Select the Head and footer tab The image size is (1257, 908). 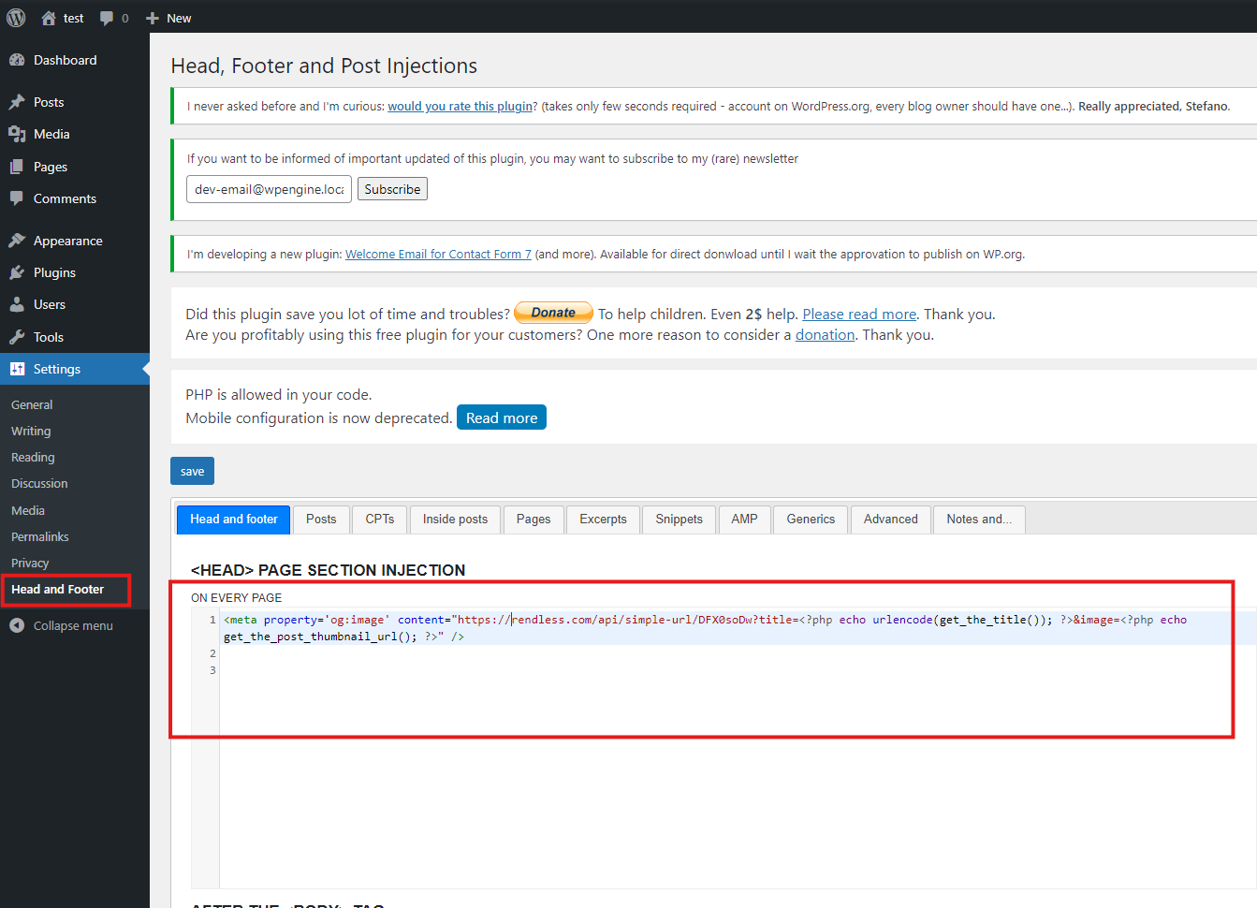pos(234,520)
